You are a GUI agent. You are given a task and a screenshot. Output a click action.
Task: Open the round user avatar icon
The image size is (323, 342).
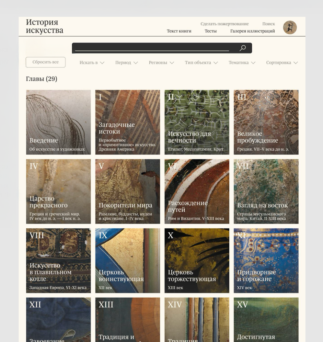click(290, 28)
